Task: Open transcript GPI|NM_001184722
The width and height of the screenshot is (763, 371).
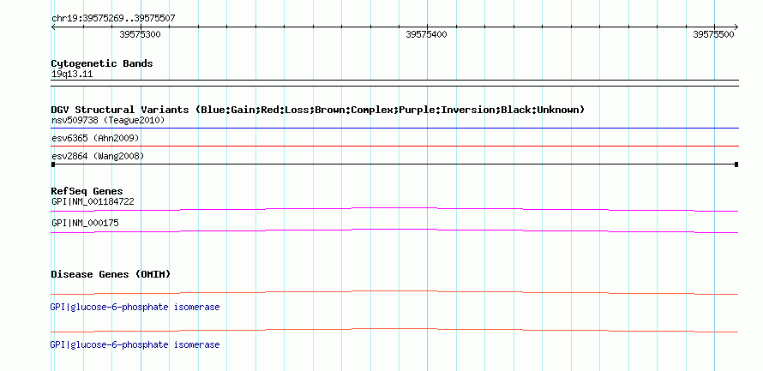Action: (x=93, y=202)
